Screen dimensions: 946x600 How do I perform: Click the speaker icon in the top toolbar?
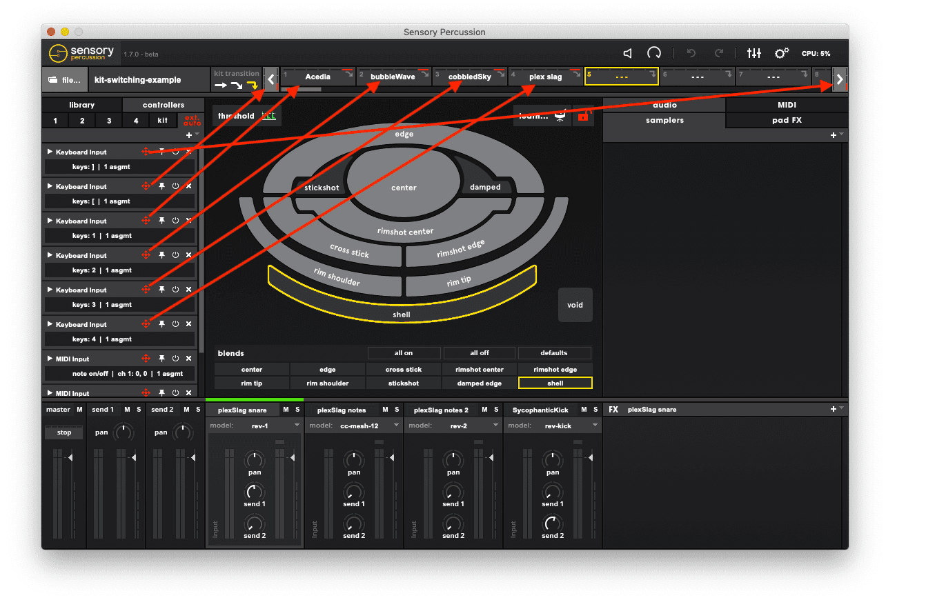[627, 53]
